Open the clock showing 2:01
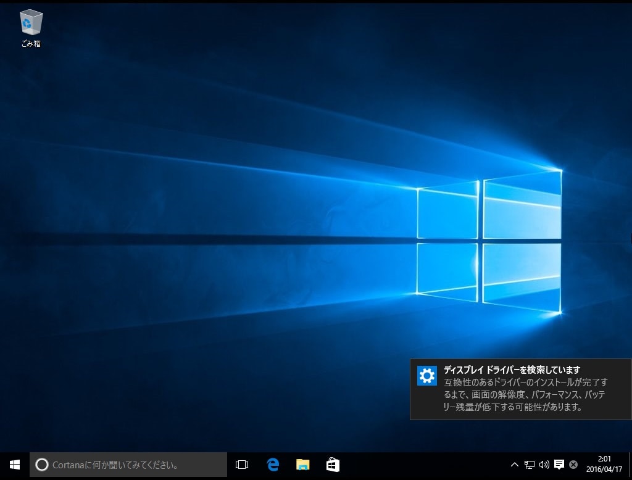632x480 pixels. click(x=604, y=458)
